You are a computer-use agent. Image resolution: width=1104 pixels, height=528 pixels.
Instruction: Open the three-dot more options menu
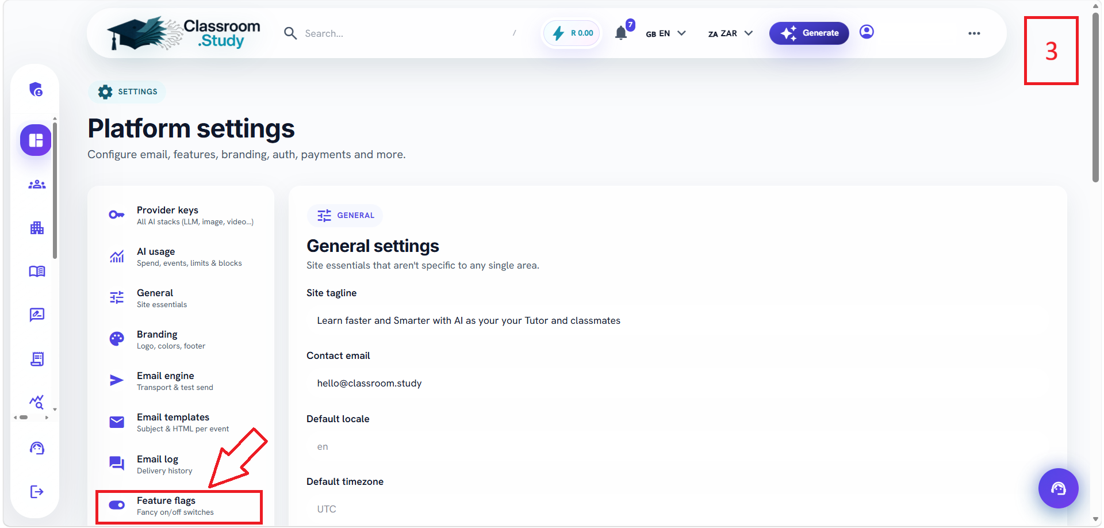pyautogui.click(x=974, y=33)
